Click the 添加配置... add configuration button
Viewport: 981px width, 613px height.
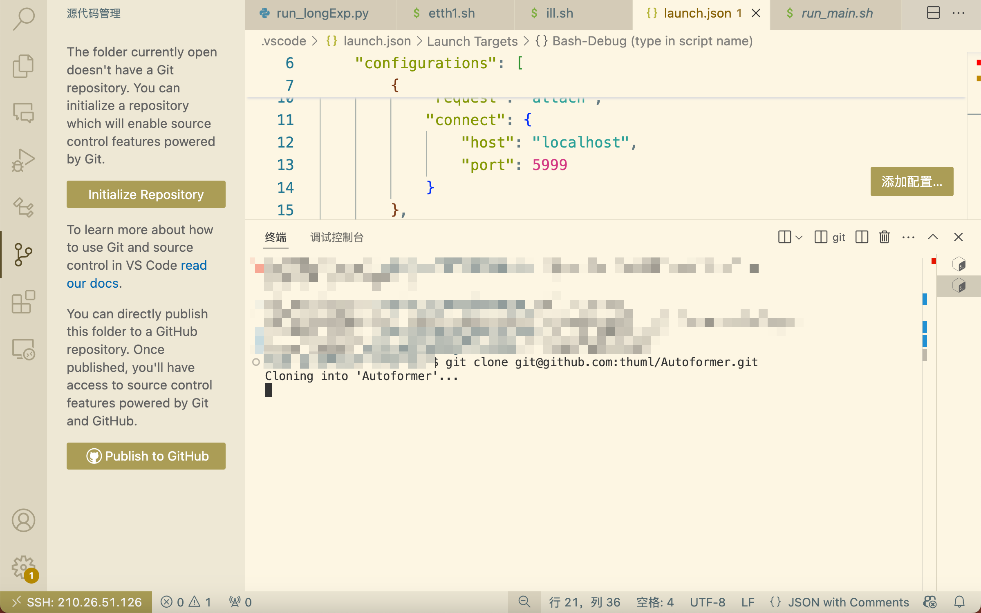pos(912,181)
